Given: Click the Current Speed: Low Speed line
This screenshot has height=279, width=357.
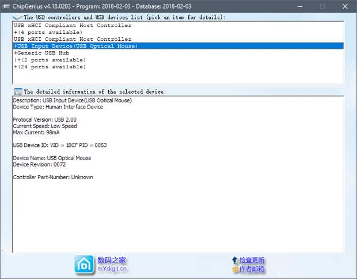Looking at the screenshot, I should point(45,126).
